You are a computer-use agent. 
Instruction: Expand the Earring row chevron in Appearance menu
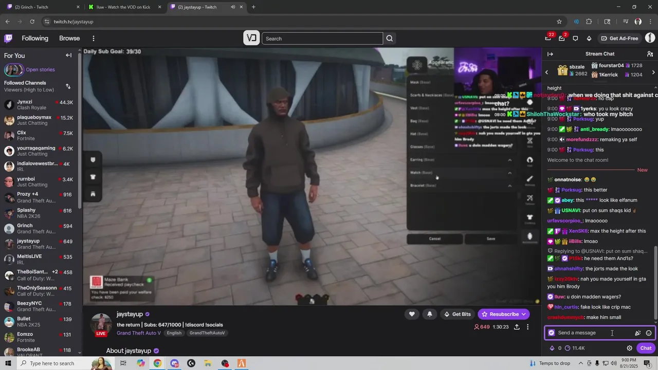[509, 160]
